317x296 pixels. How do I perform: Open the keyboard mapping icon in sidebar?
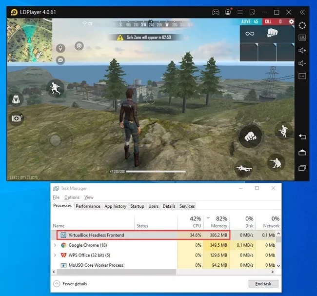coord(302,38)
